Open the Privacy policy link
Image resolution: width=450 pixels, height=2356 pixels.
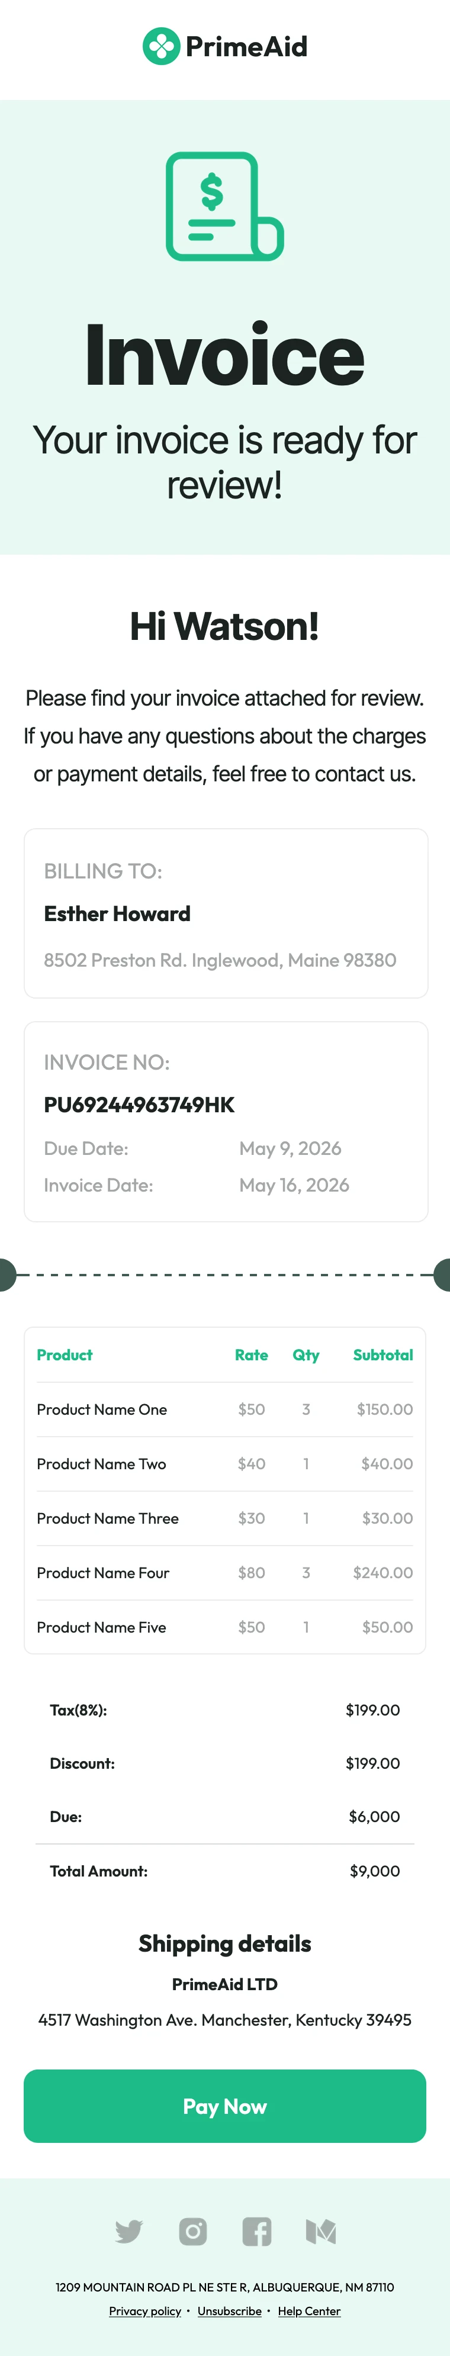click(146, 2310)
